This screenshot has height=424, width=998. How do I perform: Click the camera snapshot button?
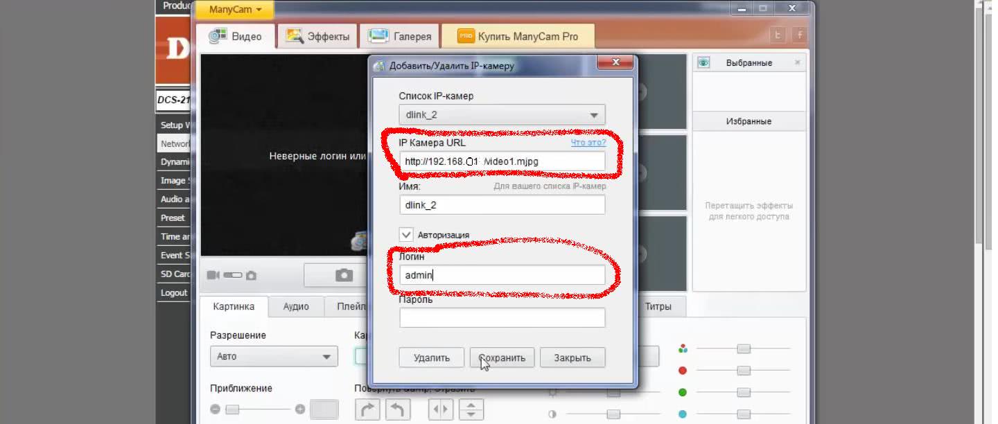coord(344,275)
